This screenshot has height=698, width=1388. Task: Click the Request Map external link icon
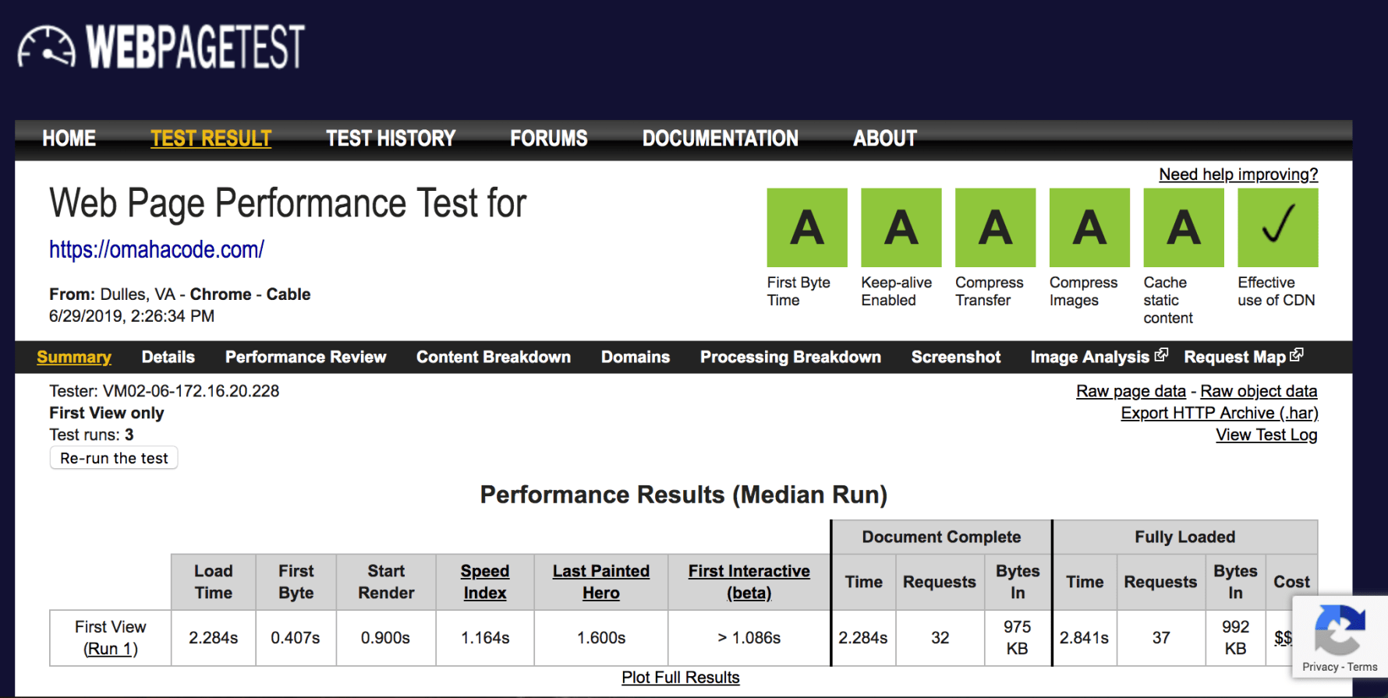[x=1297, y=355]
